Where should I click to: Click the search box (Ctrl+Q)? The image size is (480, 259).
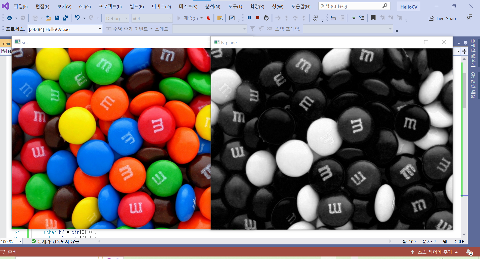354,6
